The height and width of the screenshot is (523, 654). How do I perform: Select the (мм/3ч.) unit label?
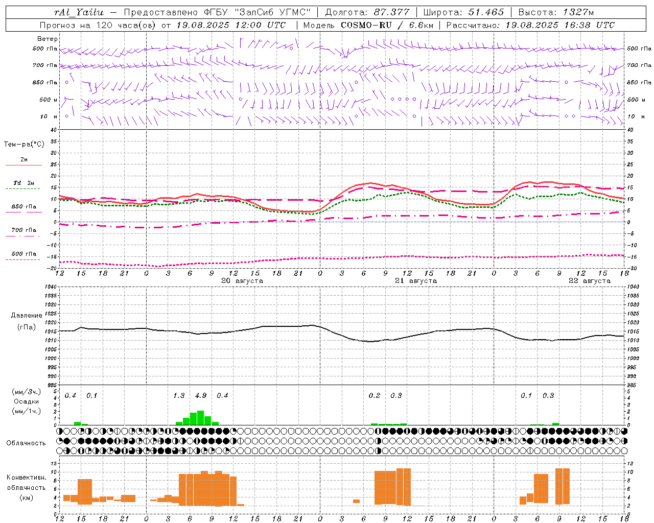(x=27, y=392)
